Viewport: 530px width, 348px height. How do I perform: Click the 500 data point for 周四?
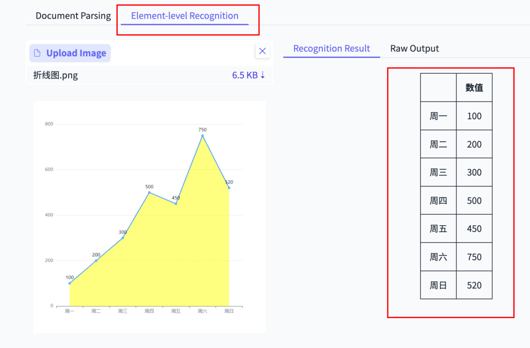tap(149, 192)
